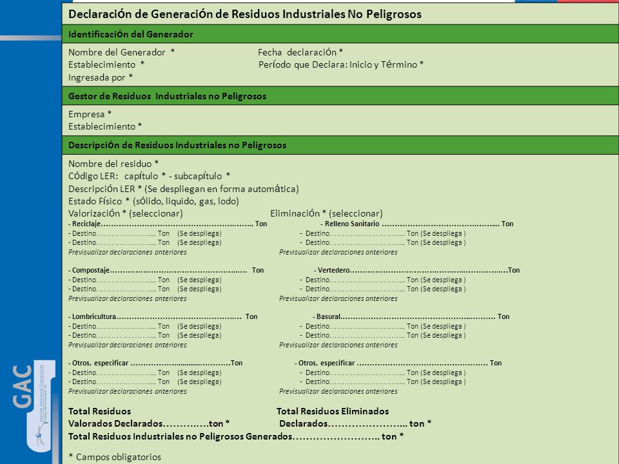The height and width of the screenshot is (464, 619).
Task: Click the 'Descripción LER' auto-filled field
Action: pos(184,189)
